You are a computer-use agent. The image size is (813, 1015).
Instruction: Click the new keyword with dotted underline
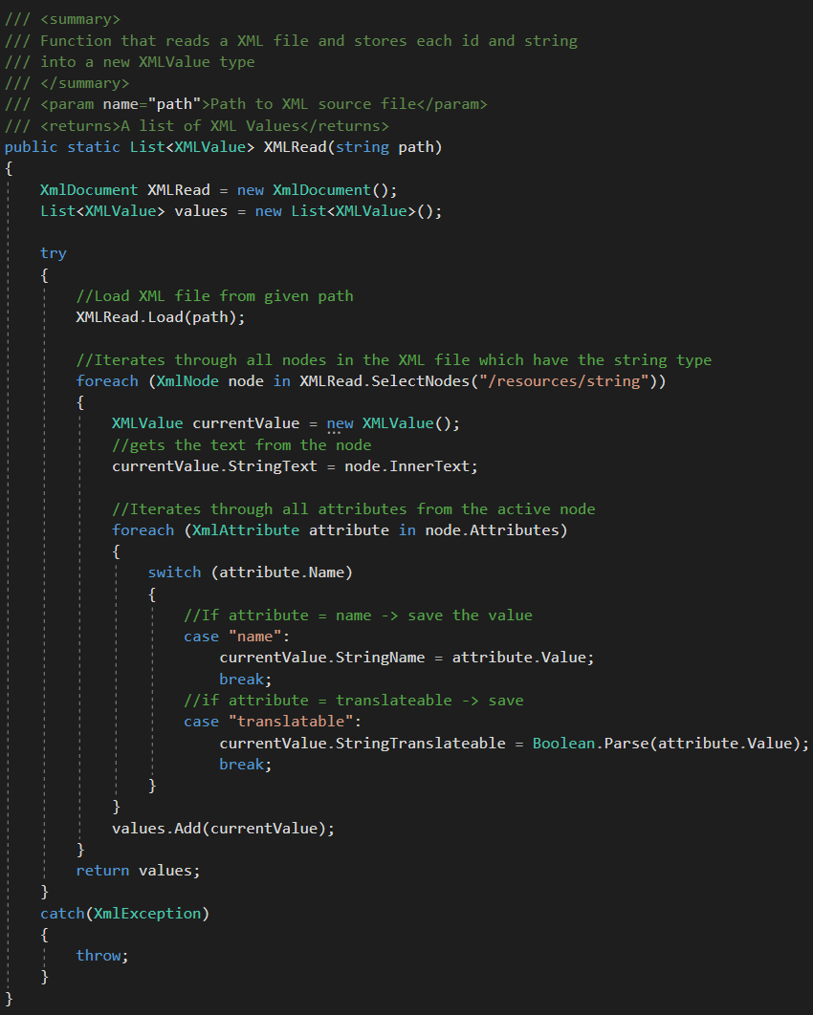pos(341,423)
